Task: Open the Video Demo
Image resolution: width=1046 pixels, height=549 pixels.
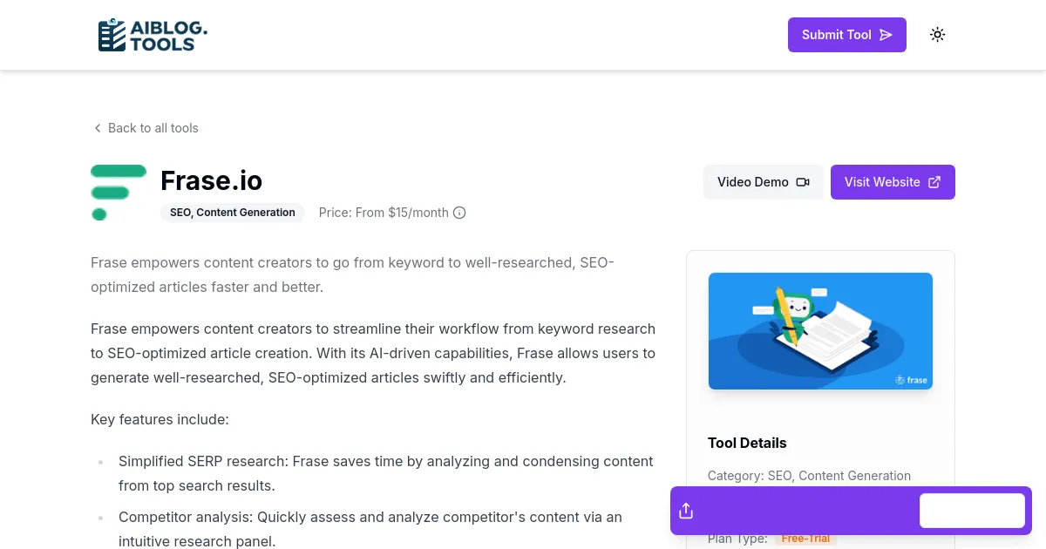Action: click(763, 182)
